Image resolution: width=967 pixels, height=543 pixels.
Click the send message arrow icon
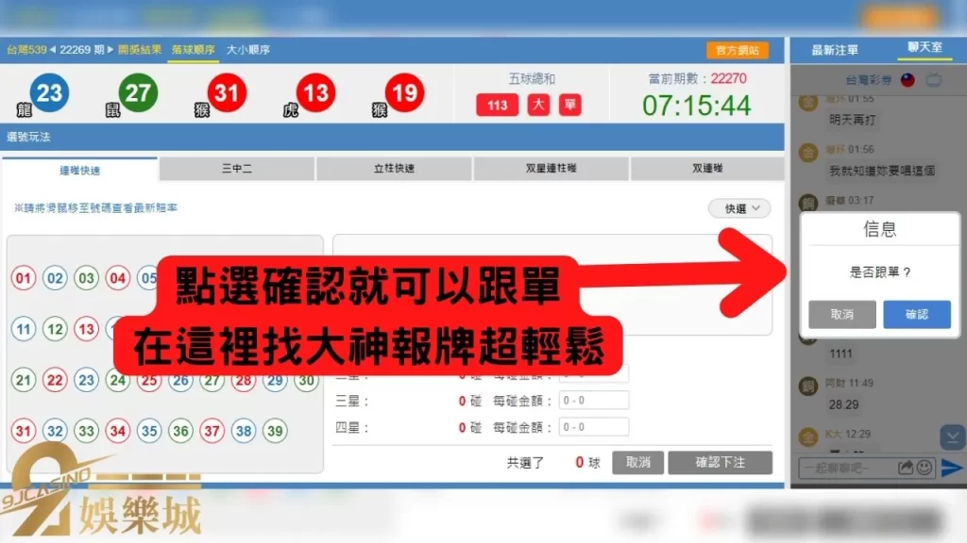coord(952,467)
